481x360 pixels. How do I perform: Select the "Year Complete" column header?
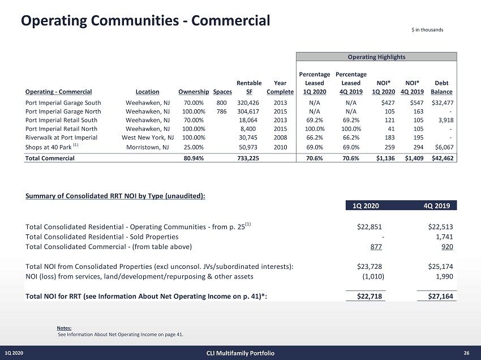coord(280,87)
